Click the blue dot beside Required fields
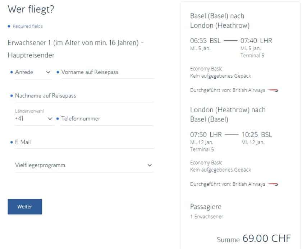This screenshot has height=249, width=302. click(9, 26)
